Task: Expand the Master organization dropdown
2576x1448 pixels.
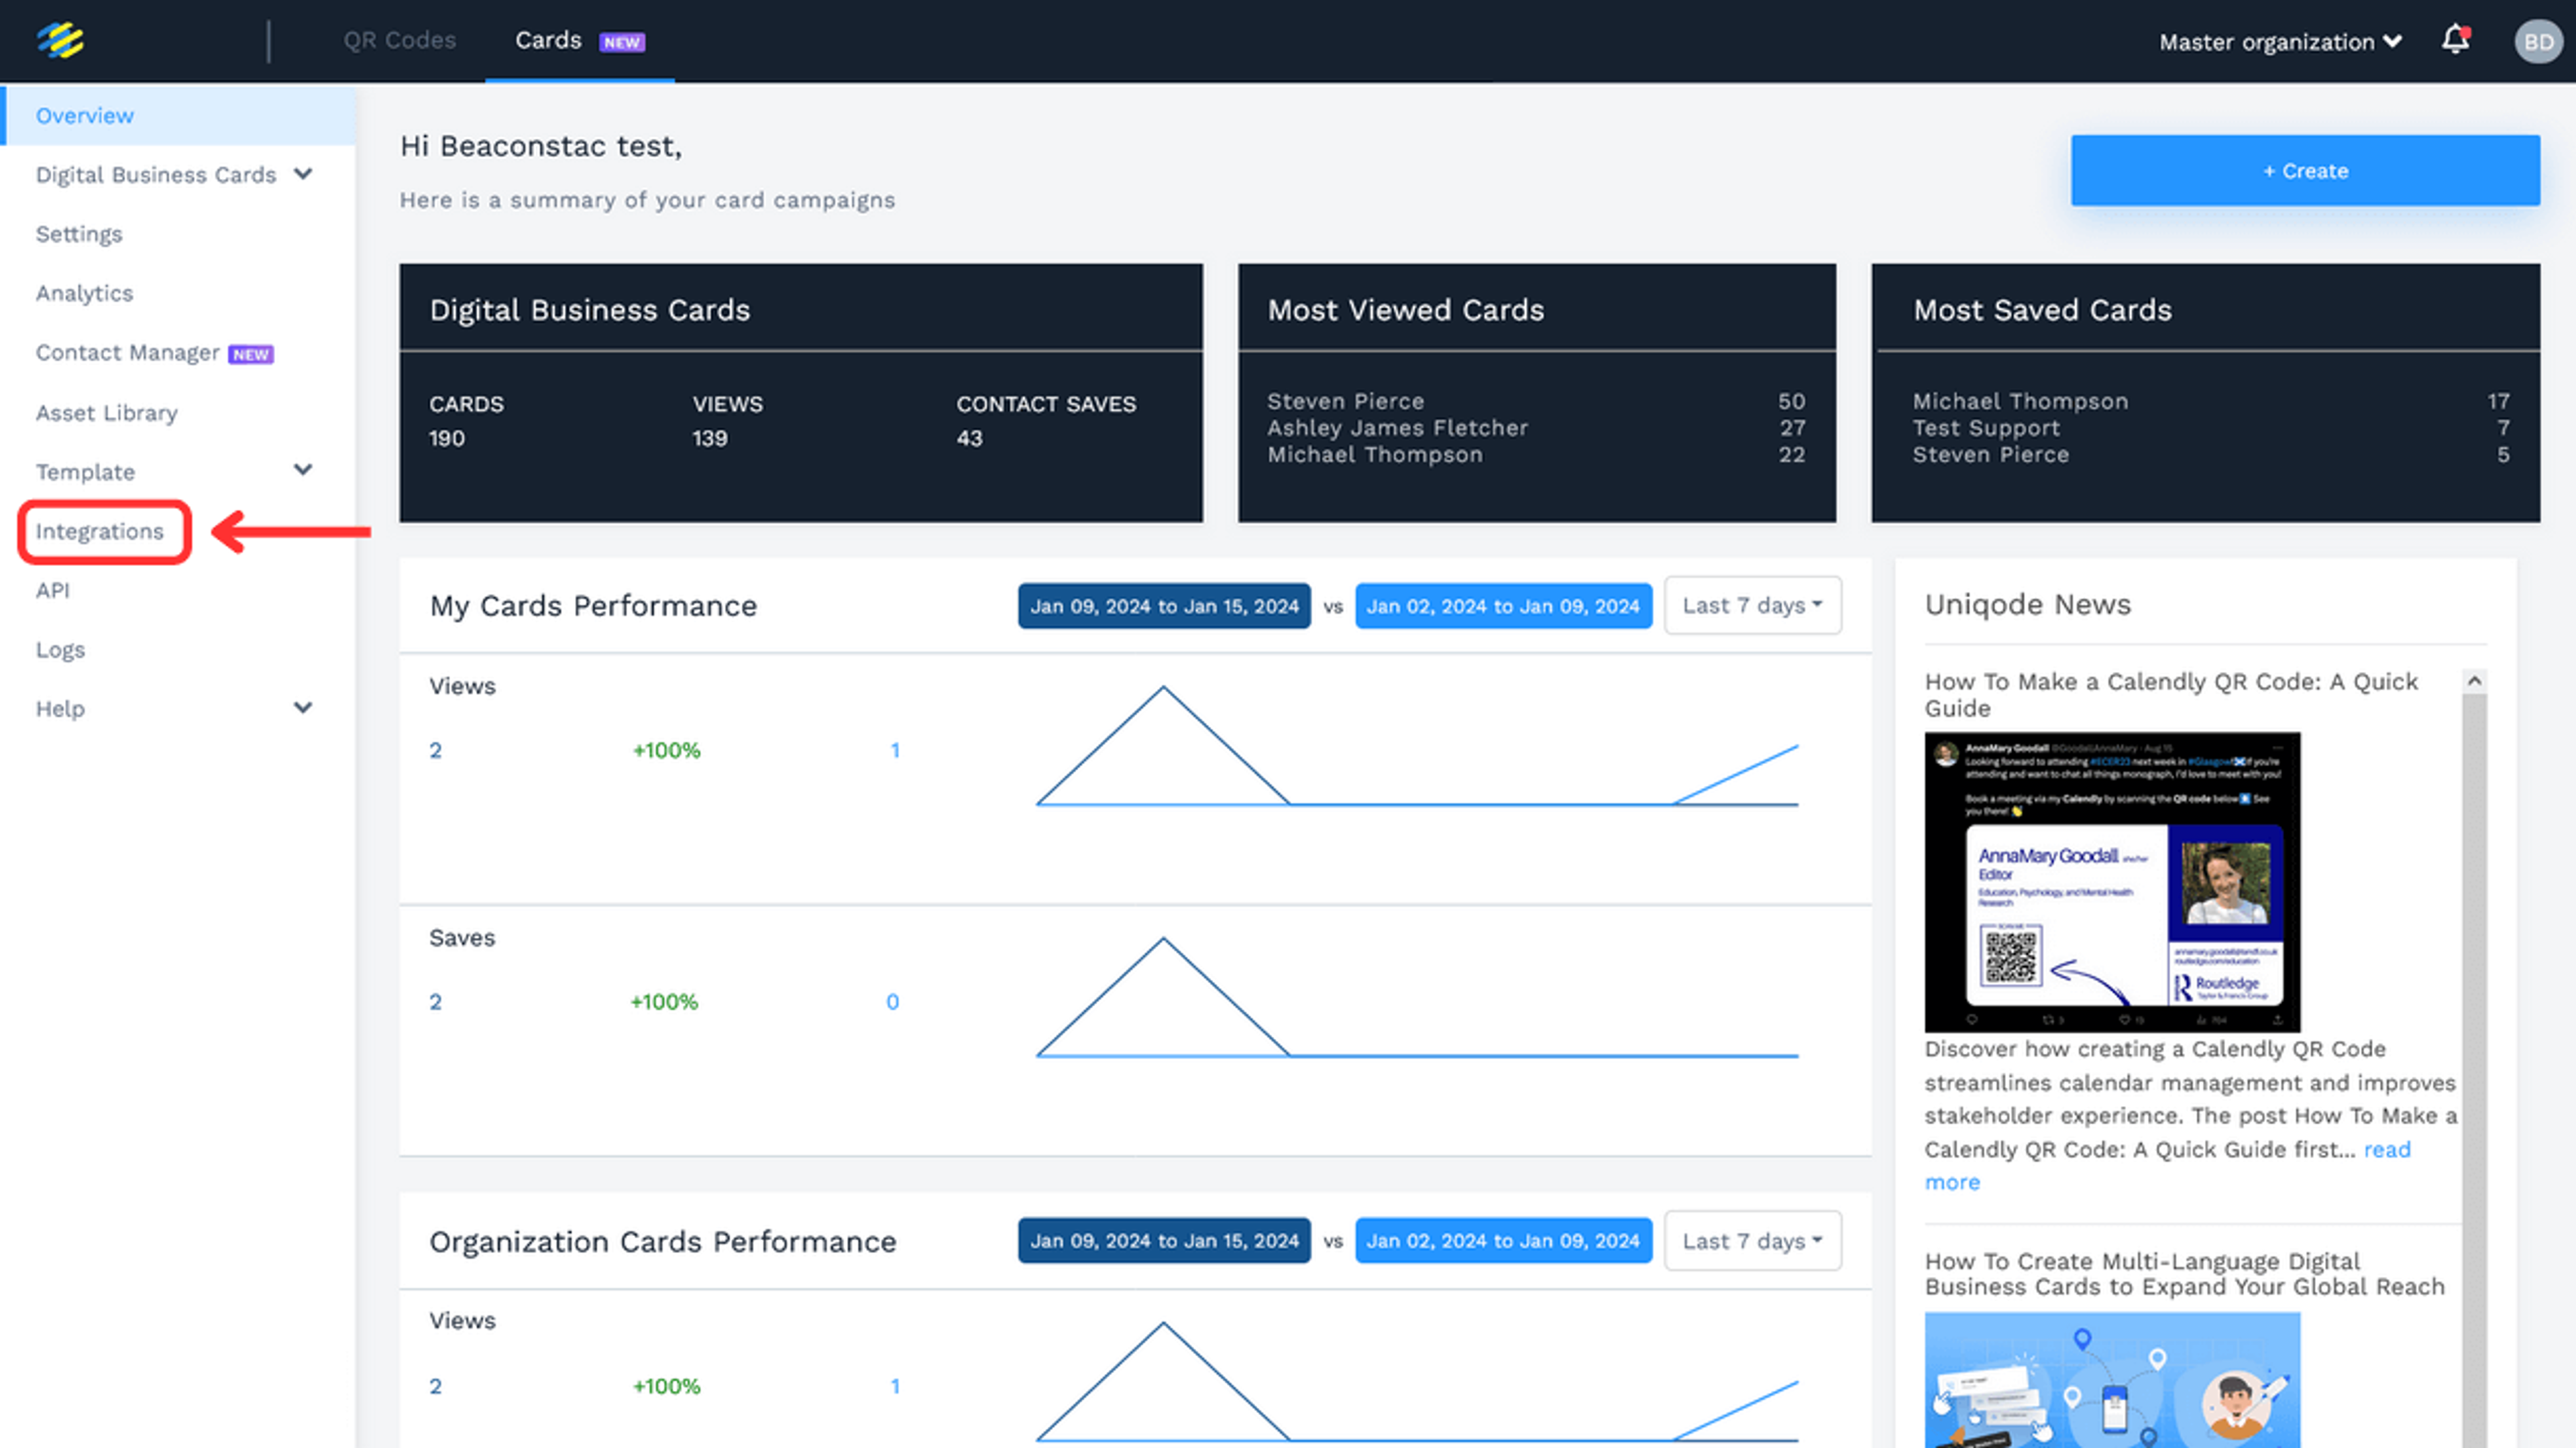Action: (2280, 42)
